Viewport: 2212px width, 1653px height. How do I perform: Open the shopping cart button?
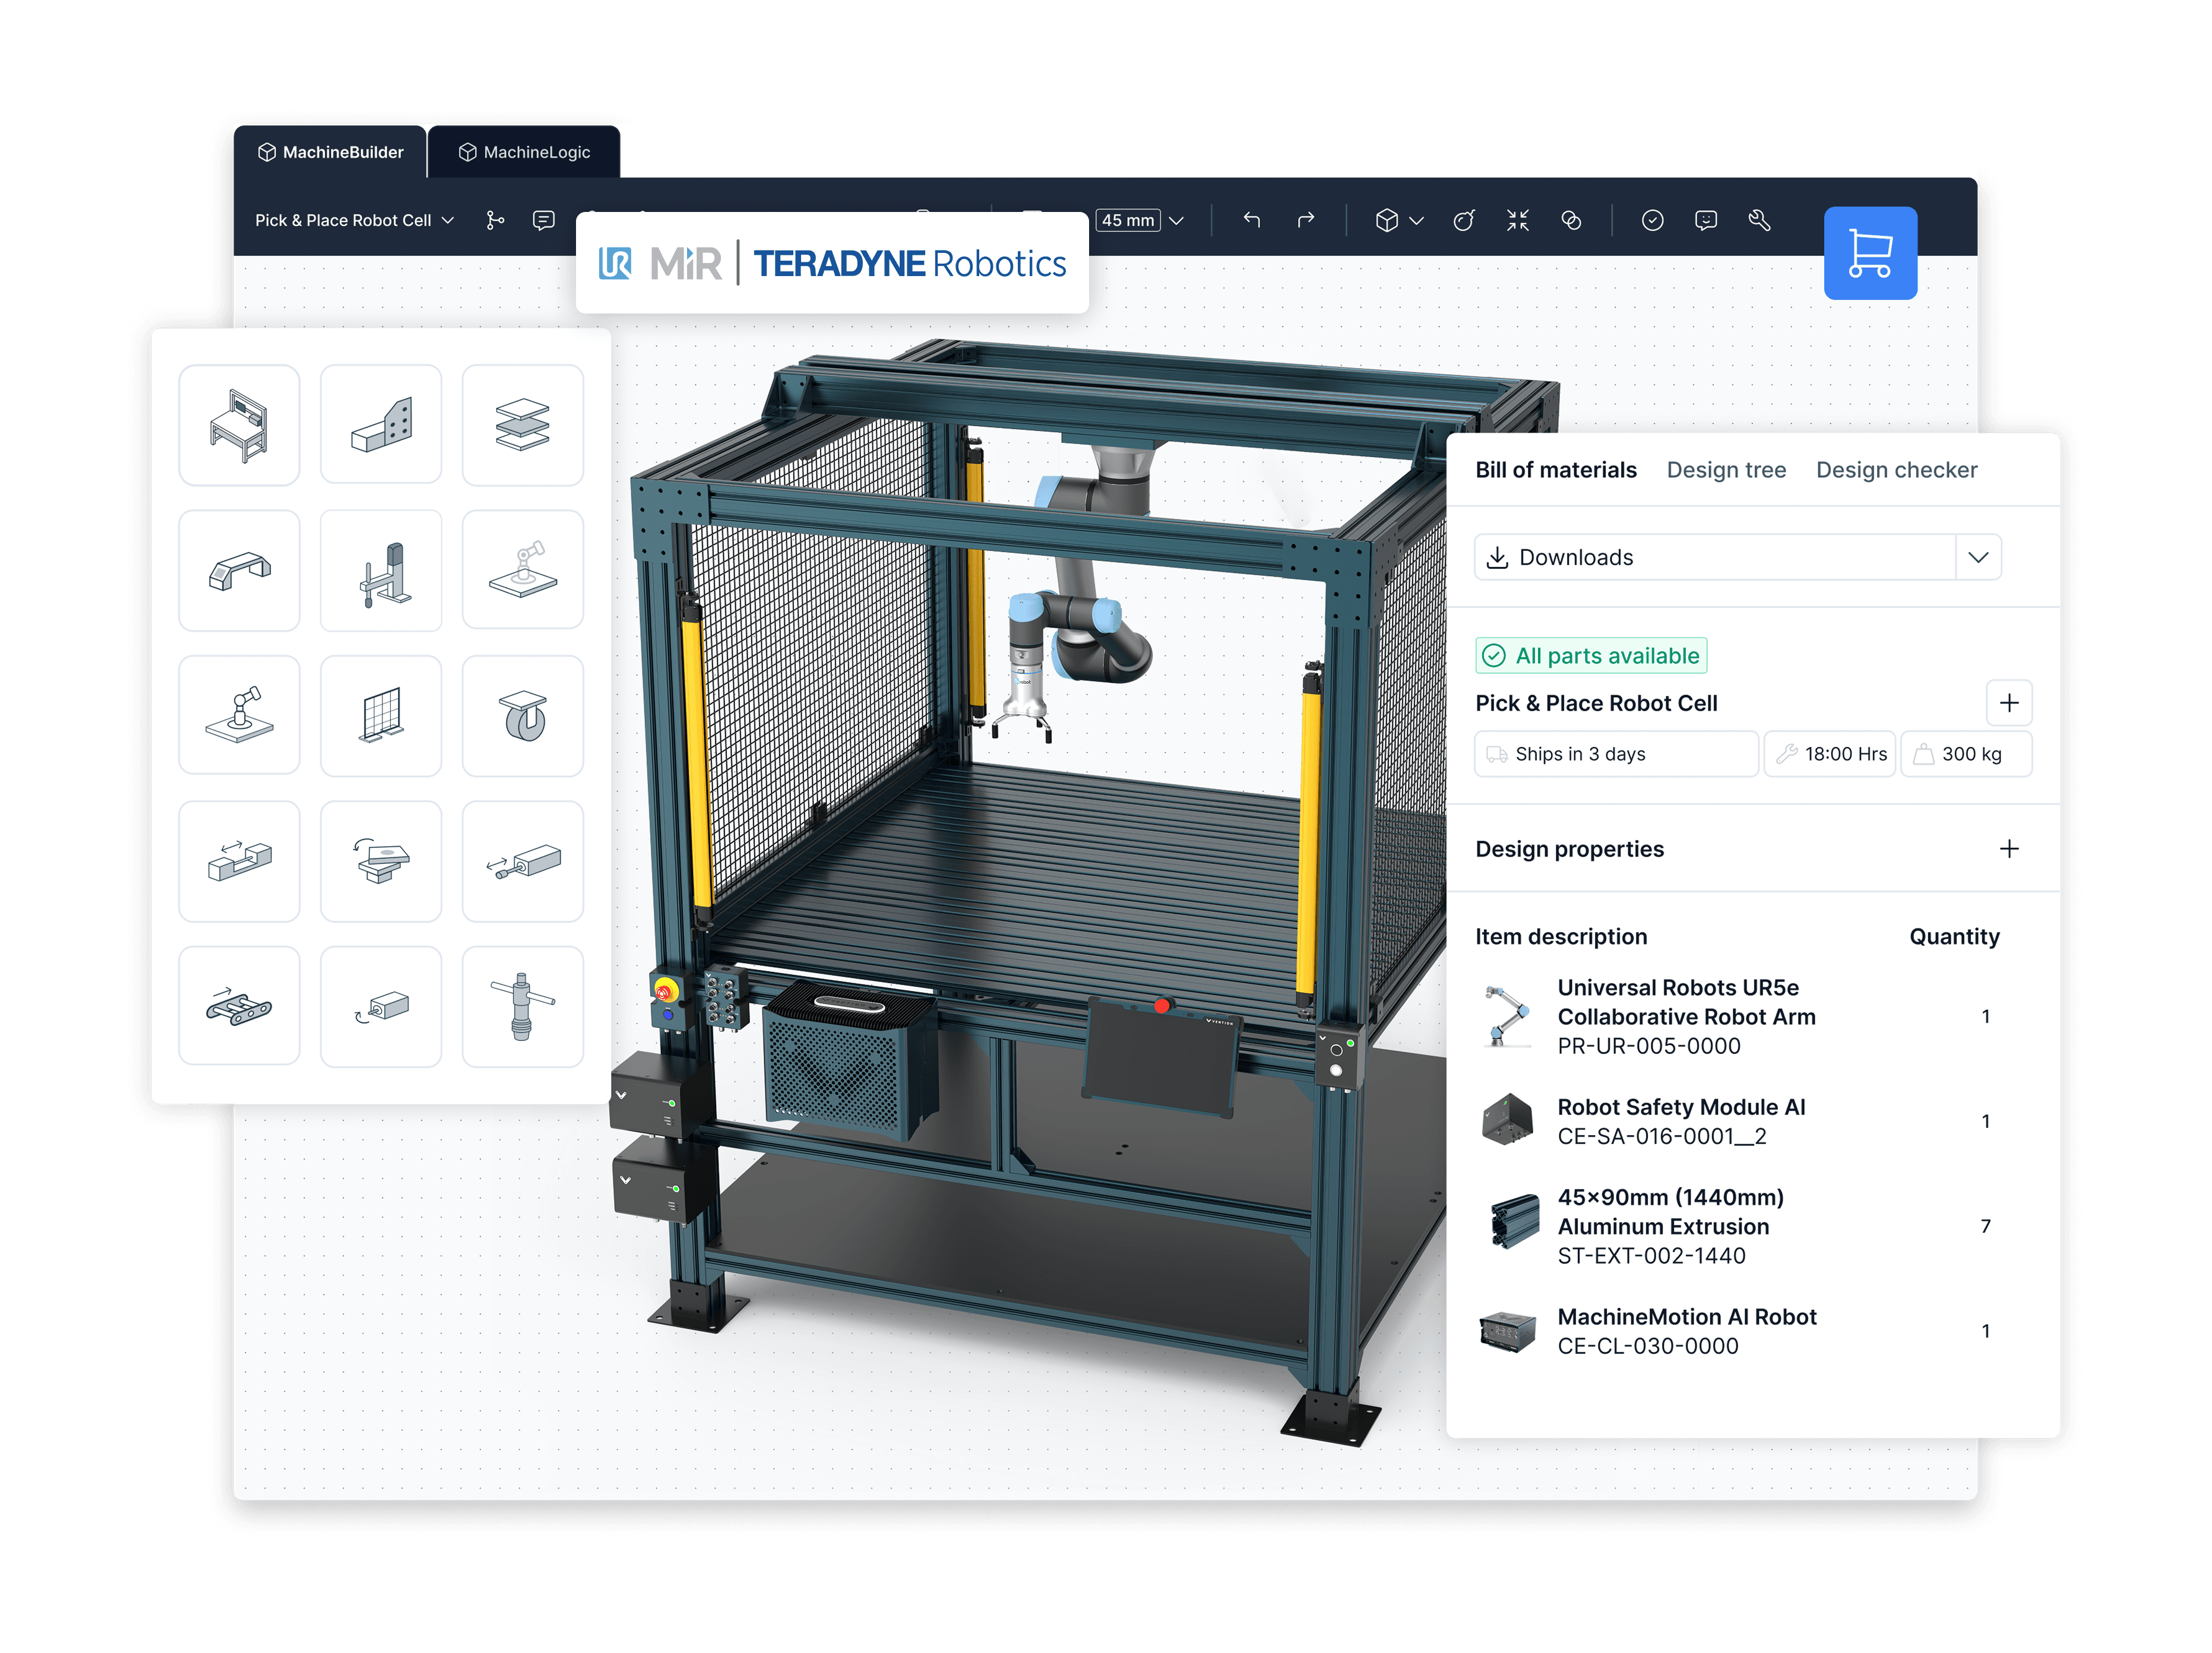tap(1869, 253)
